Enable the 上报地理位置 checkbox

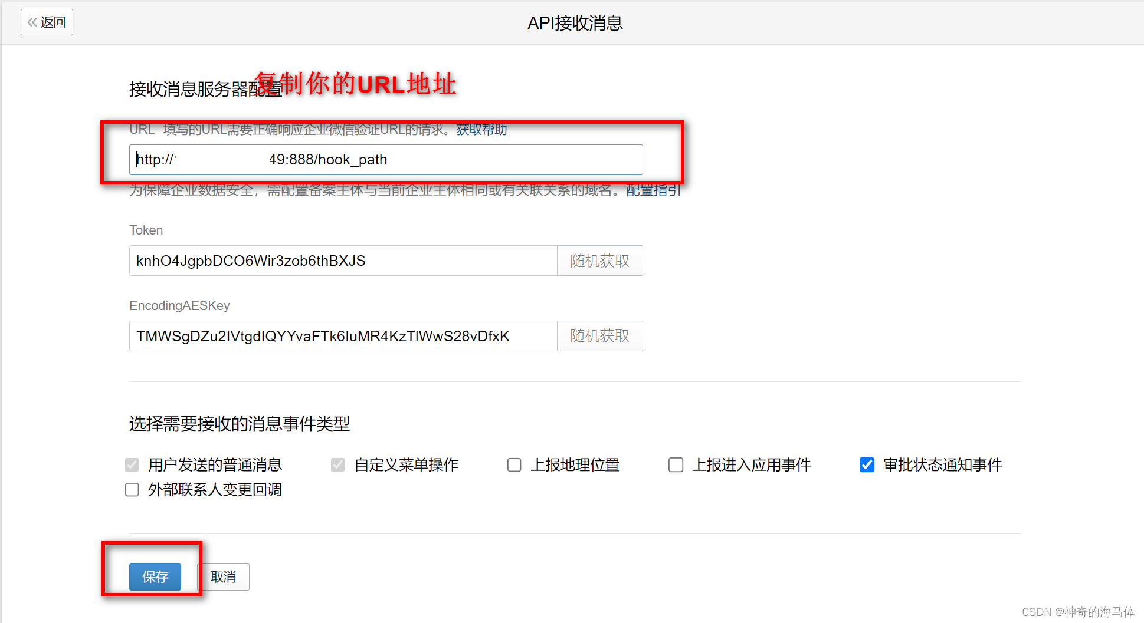(x=514, y=464)
